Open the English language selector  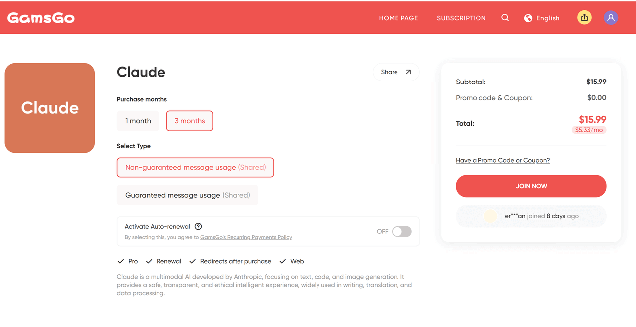[x=542, y=18]
